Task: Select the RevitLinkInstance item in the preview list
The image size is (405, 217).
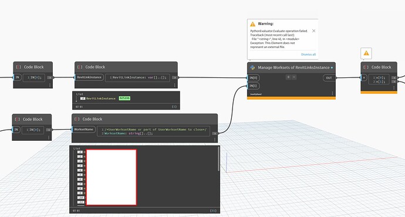Action: click(x=101, y=99)
